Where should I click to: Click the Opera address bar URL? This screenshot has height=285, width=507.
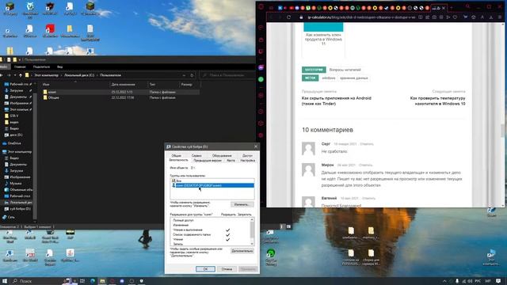point(361,17)
